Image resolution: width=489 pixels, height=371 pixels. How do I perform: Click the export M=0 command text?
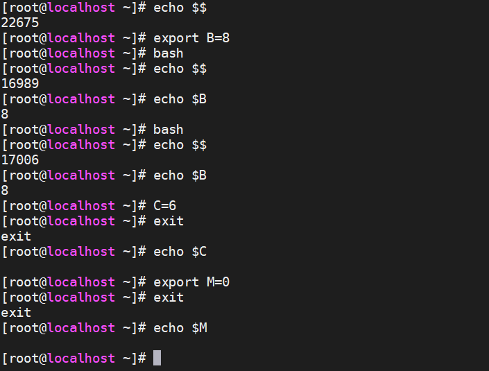click(x=191, y=282)
